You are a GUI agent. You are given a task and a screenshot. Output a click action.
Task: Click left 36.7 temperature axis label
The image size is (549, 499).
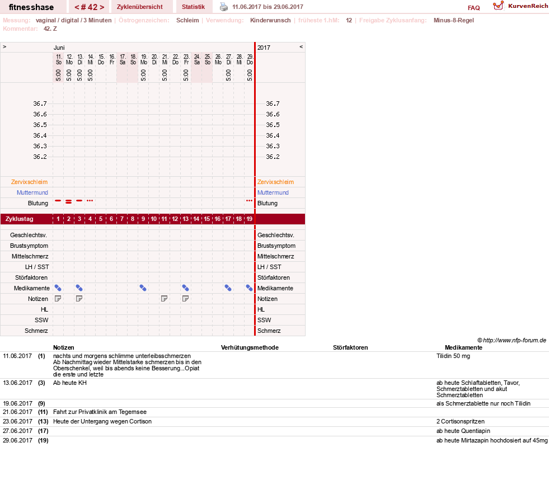[40, 103]
